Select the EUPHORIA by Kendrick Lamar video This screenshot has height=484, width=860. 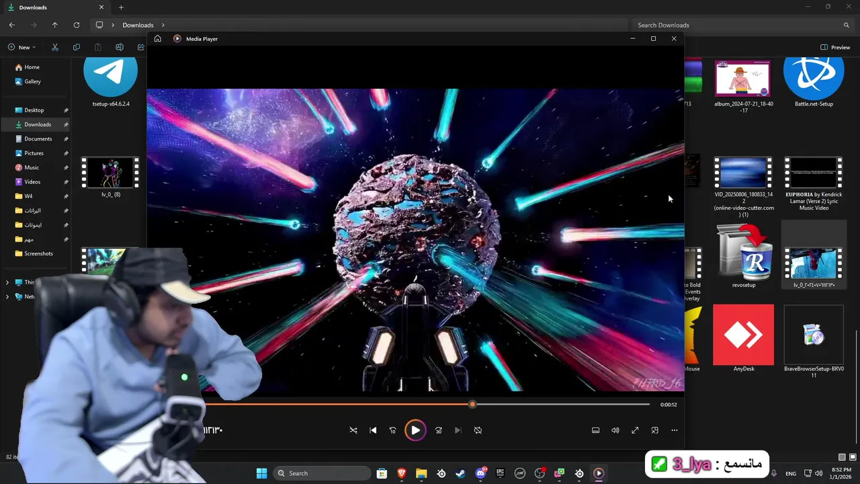[814, 184]
